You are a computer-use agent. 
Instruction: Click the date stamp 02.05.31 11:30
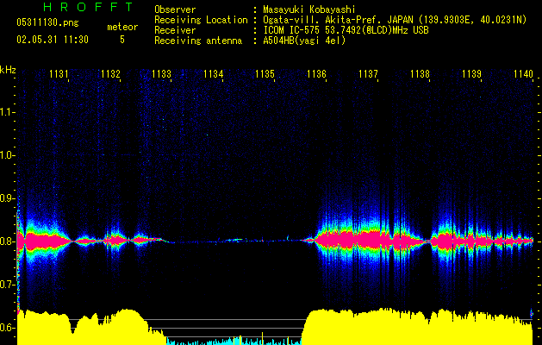[53, 40]
